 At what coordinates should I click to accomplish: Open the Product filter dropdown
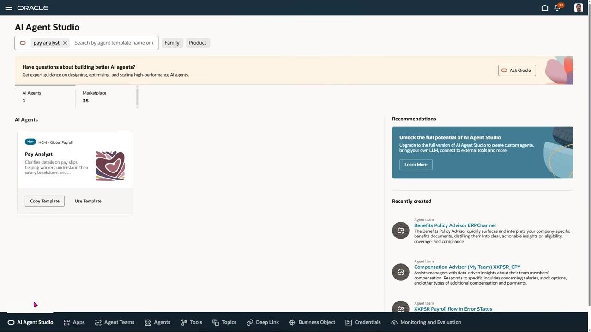197,43
